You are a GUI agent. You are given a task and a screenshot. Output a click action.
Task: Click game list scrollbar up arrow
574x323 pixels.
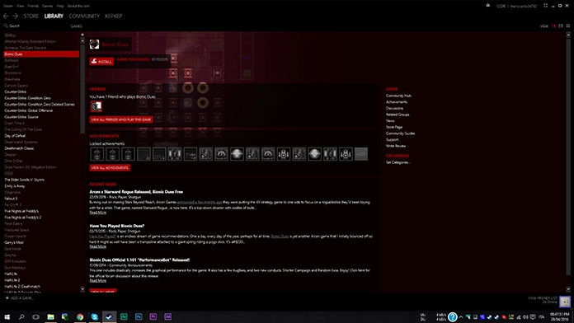click(82, 41)
